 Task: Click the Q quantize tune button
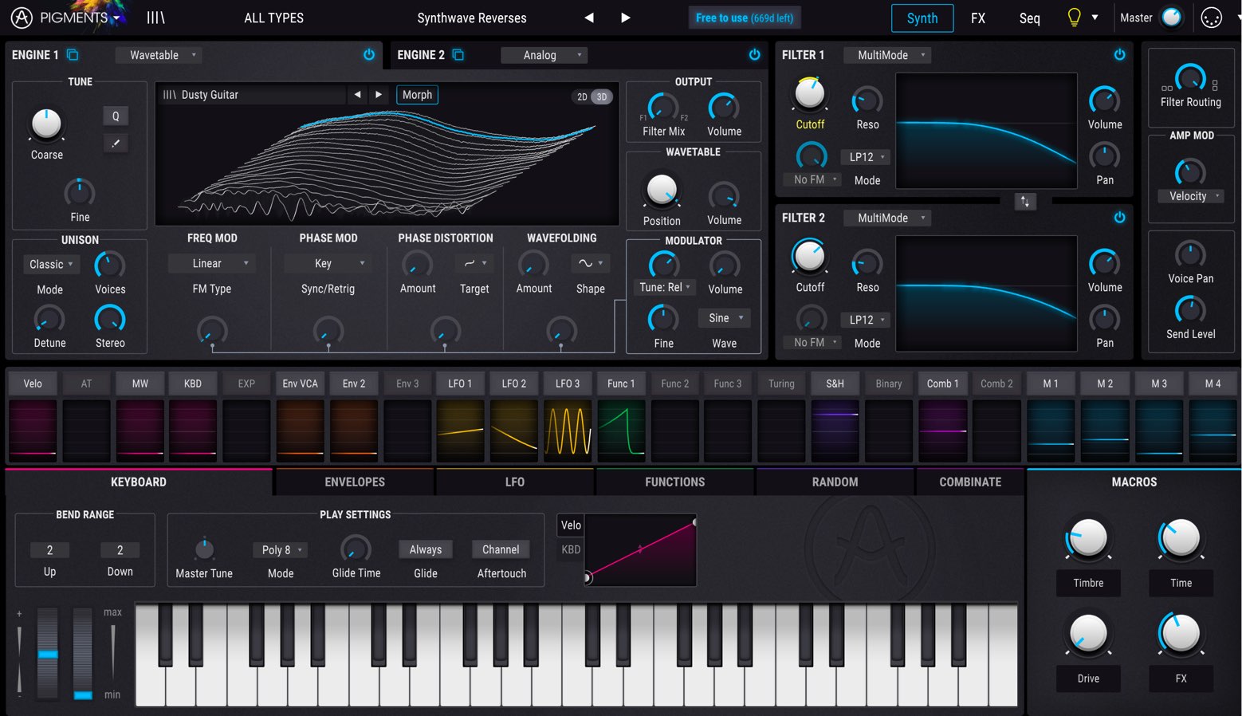click(x=116, y=116)
